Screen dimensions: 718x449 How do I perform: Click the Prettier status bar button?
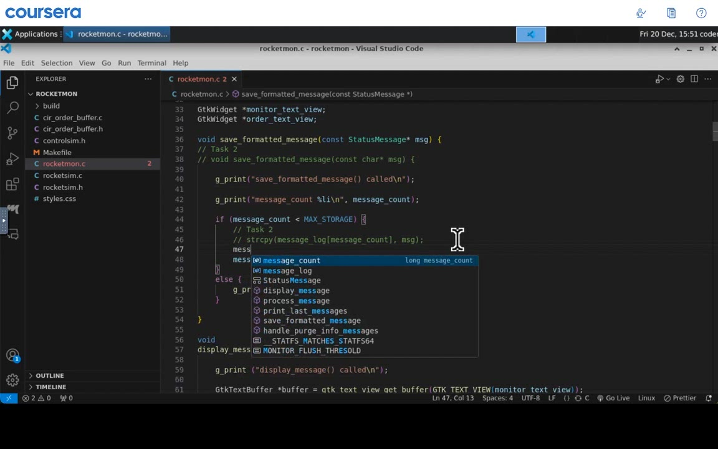(x=680, y=398)
